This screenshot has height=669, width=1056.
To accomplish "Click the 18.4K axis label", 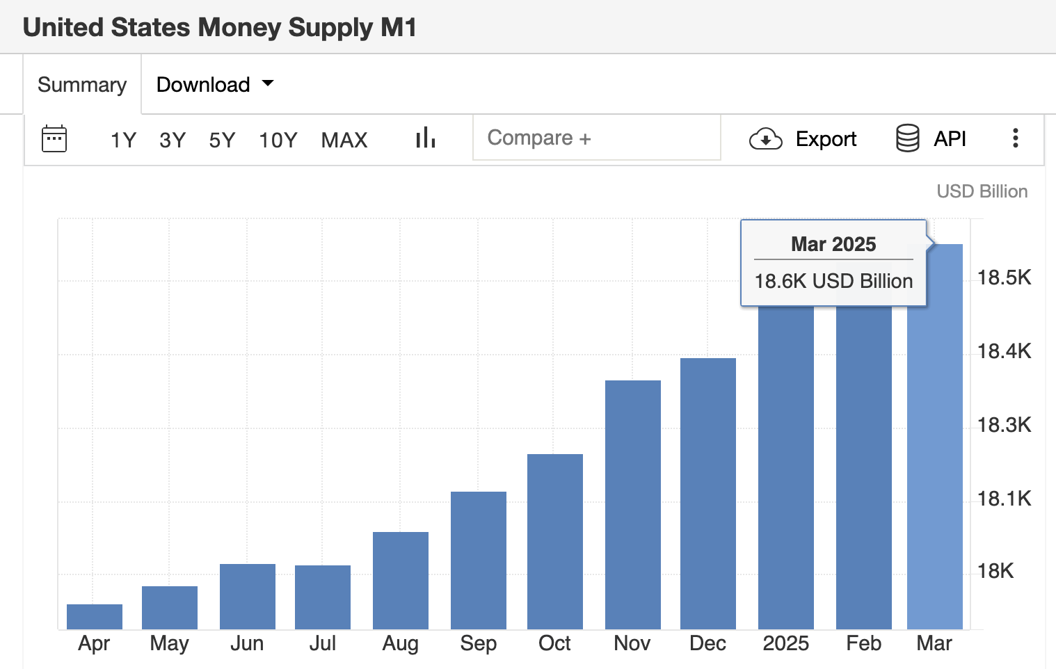I will (1004, 351).
